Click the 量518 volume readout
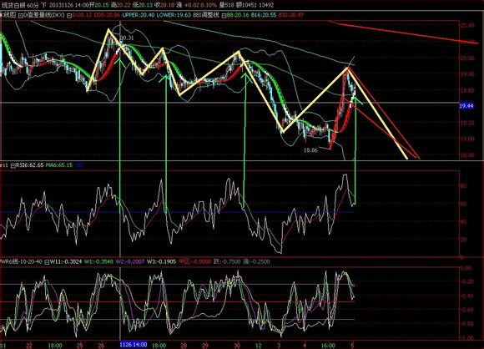The width and height of the screenshot is (484, 349). click(227, 5)
